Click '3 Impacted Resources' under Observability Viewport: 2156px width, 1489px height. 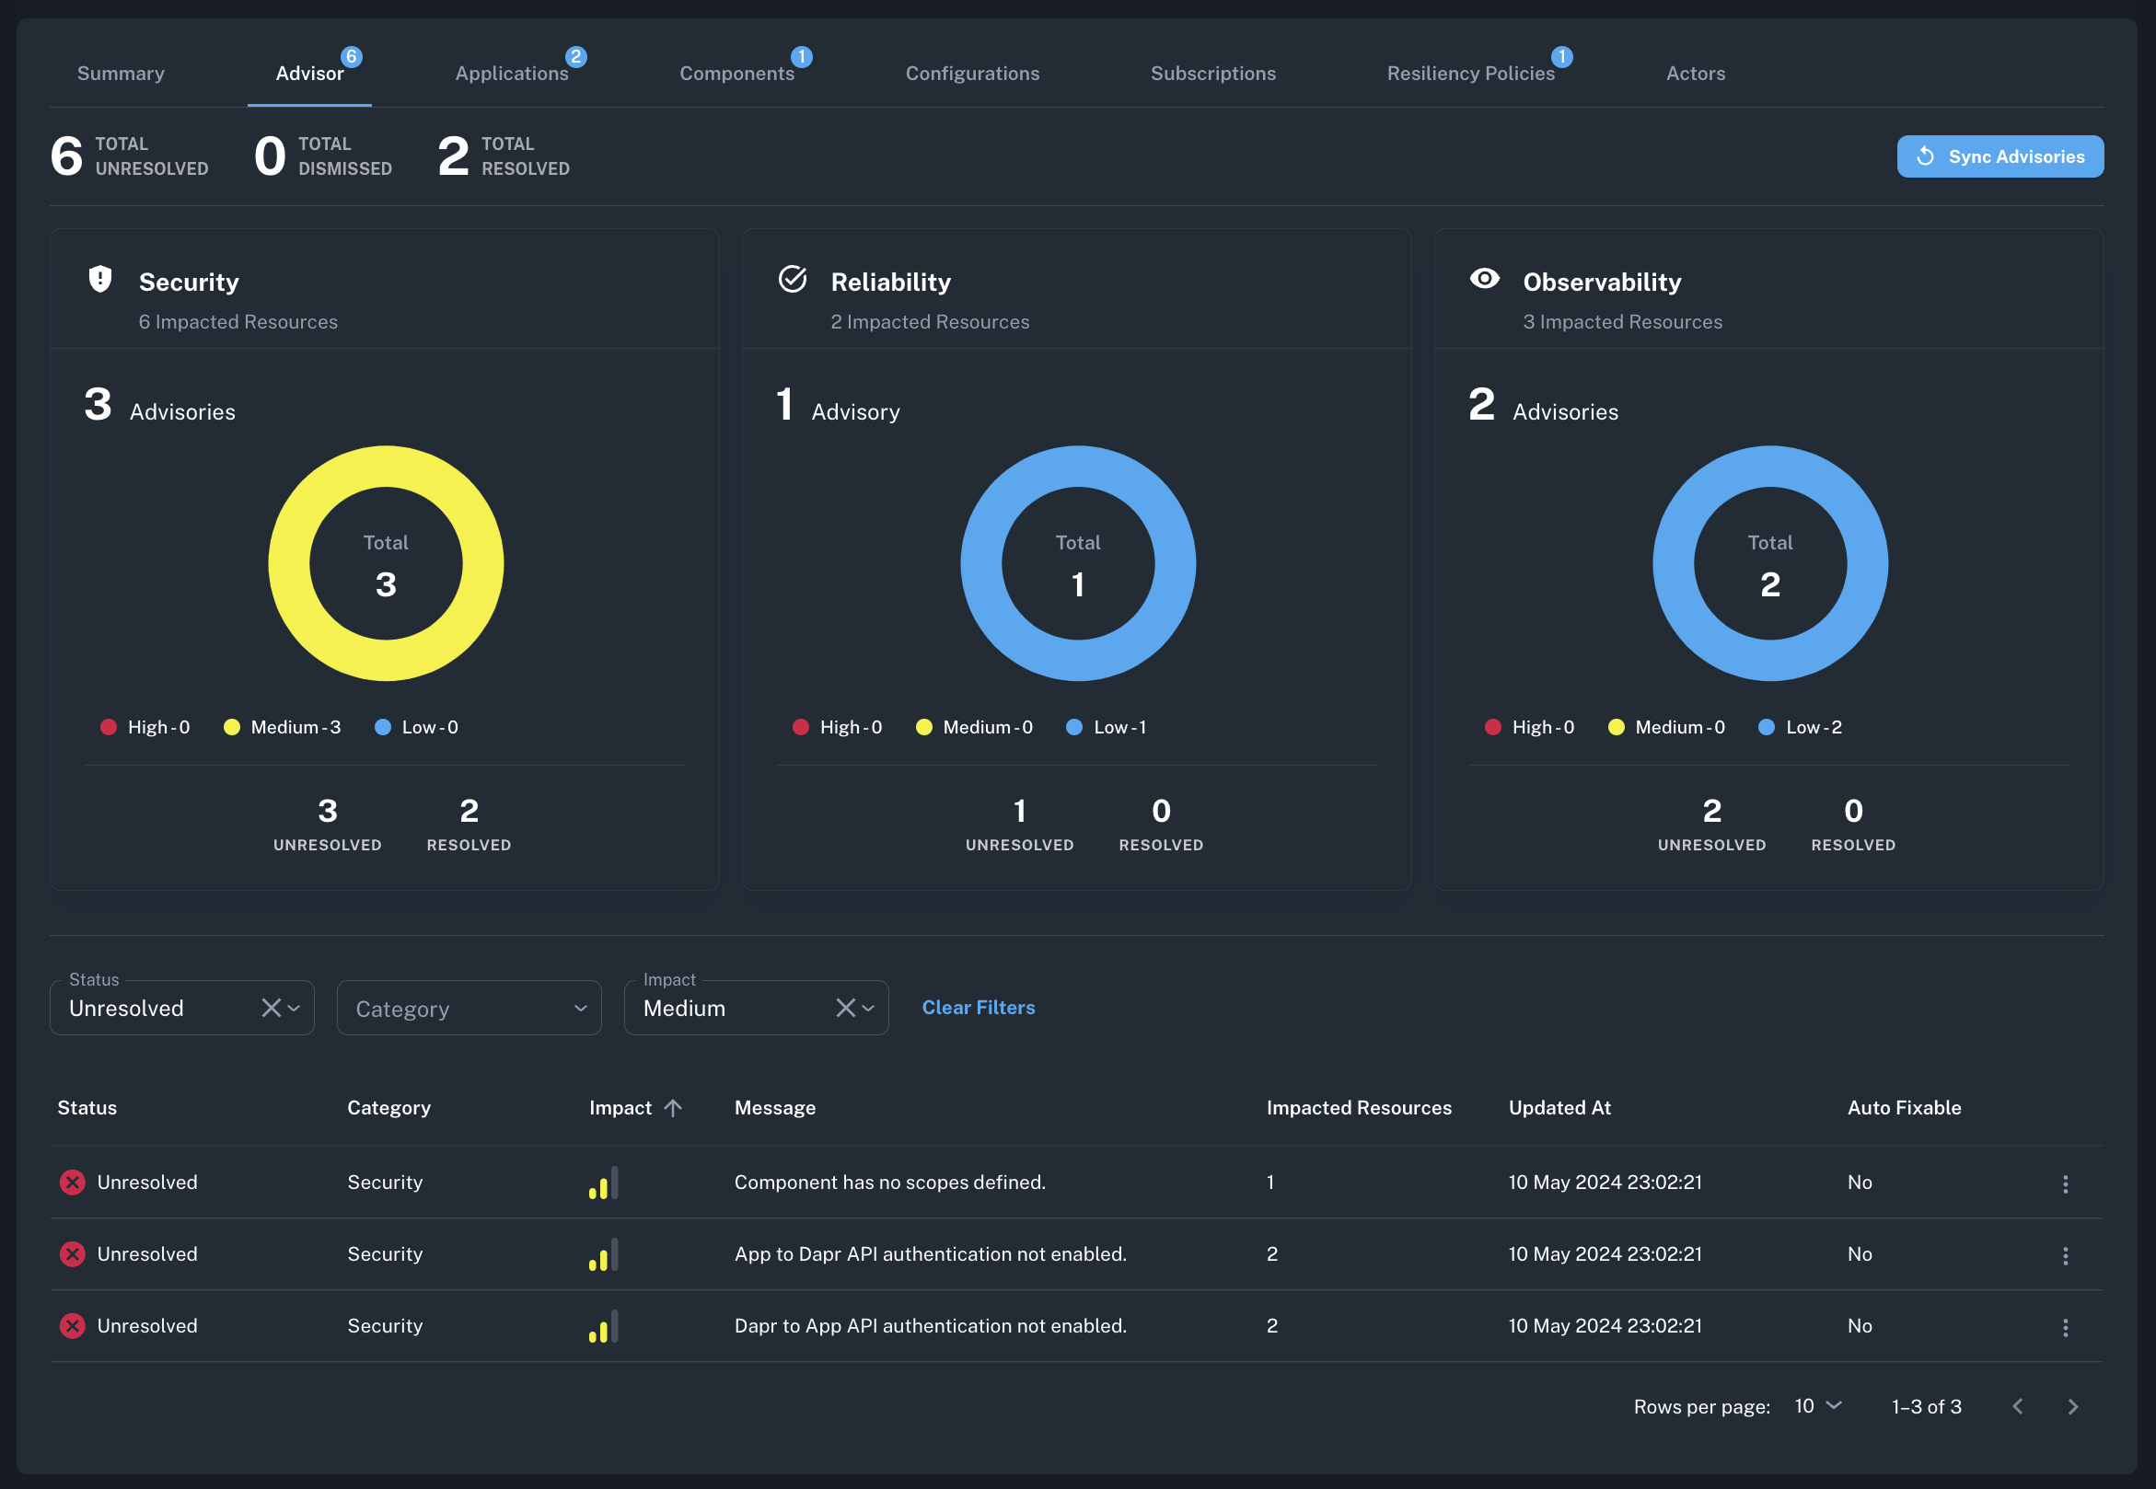[x=1622, y=321]
